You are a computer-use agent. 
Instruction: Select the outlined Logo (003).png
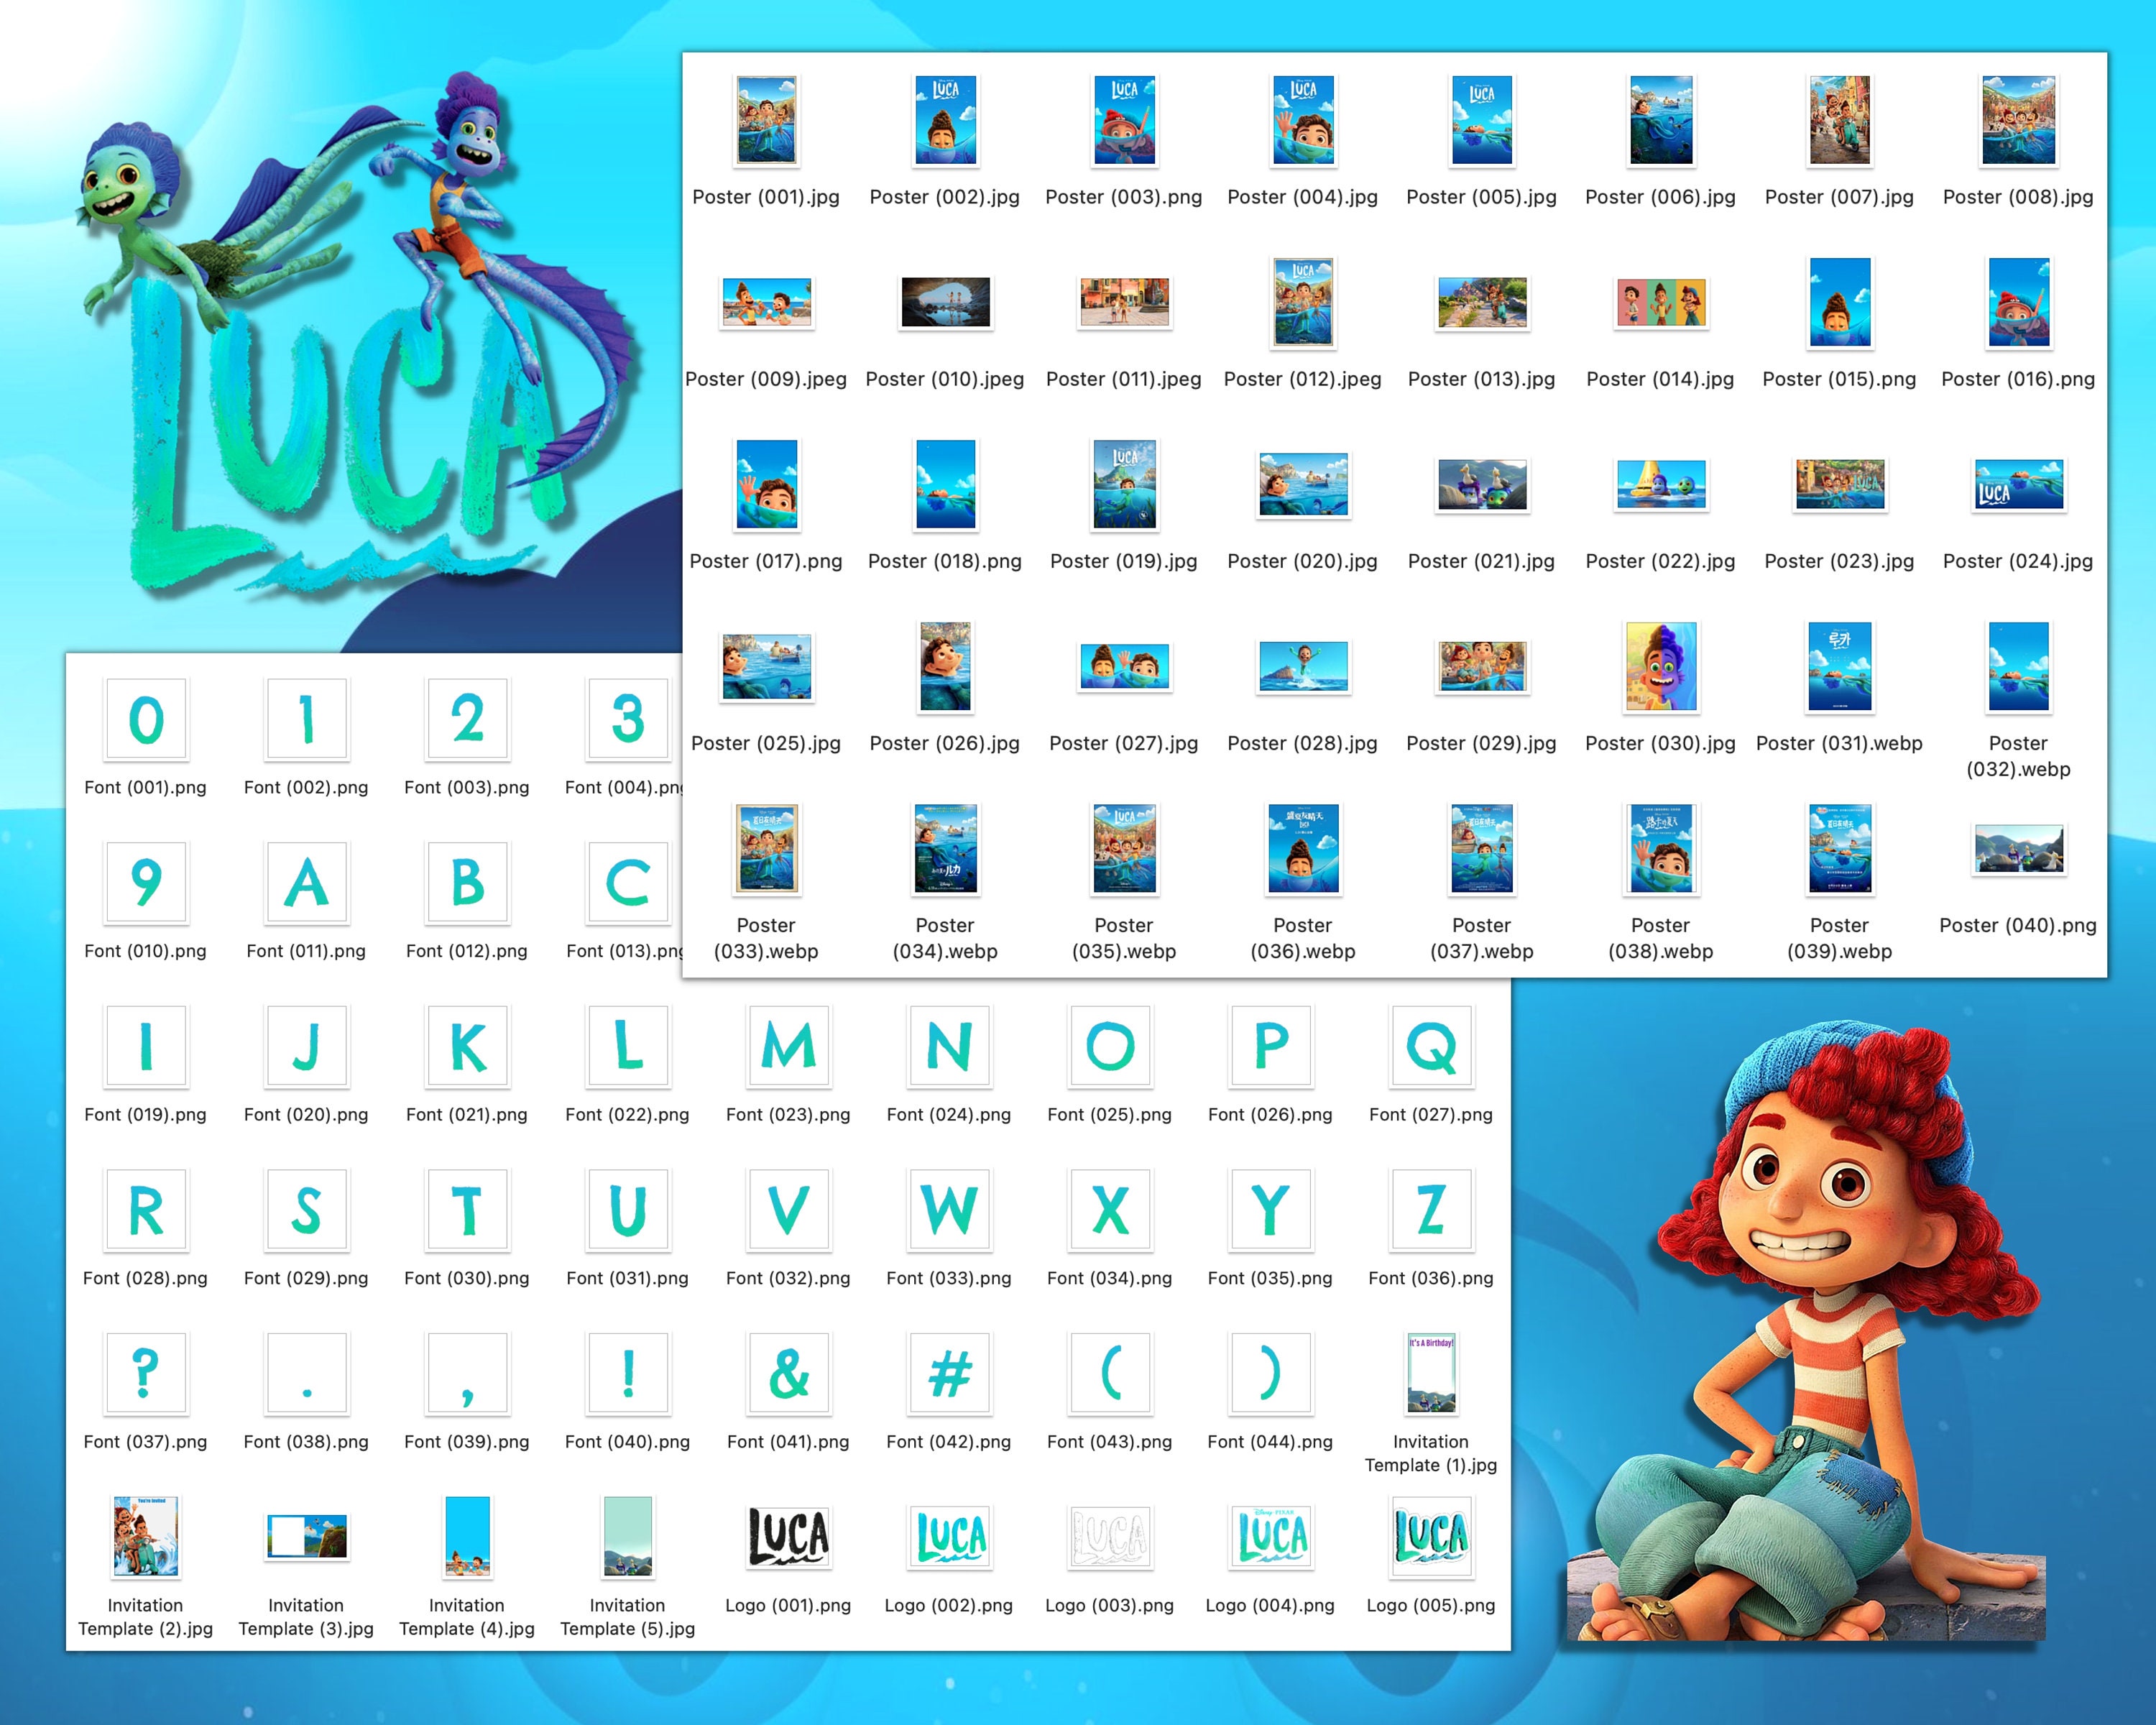pyautogui.click(x=1109, y=1538)
